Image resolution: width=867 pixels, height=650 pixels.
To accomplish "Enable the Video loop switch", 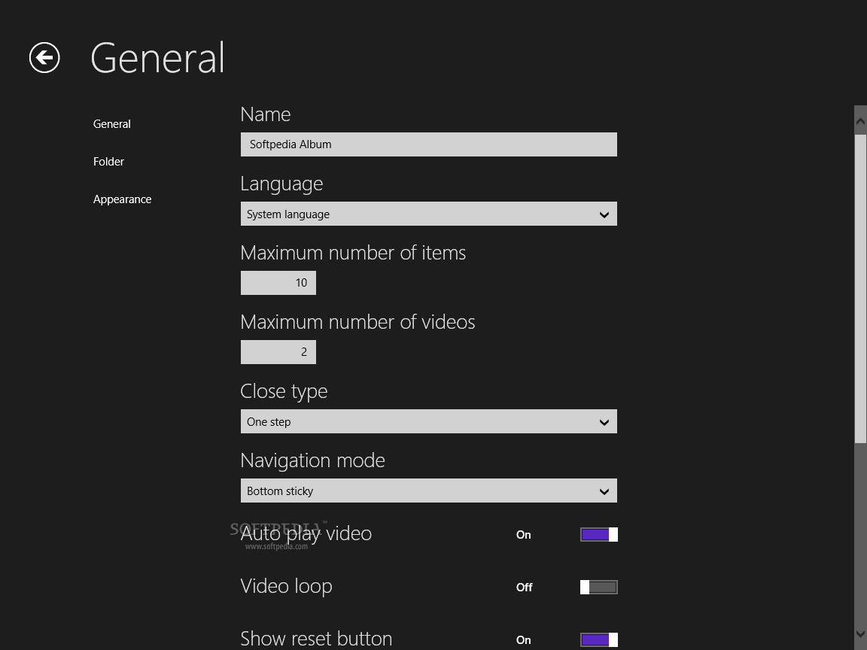I will pos(599,587).
